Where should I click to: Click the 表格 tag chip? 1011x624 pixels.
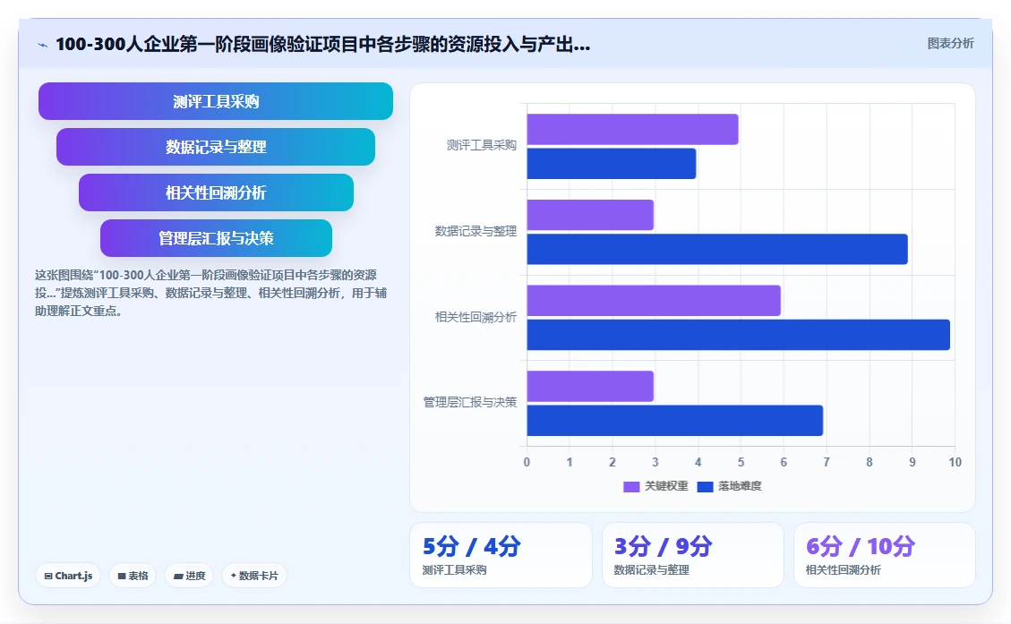(133, 576)
